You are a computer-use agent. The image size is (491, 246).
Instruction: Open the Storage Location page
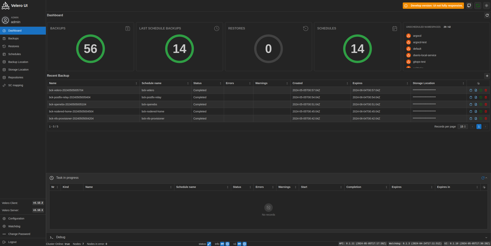pyautogui.click(x=18, y=70)
